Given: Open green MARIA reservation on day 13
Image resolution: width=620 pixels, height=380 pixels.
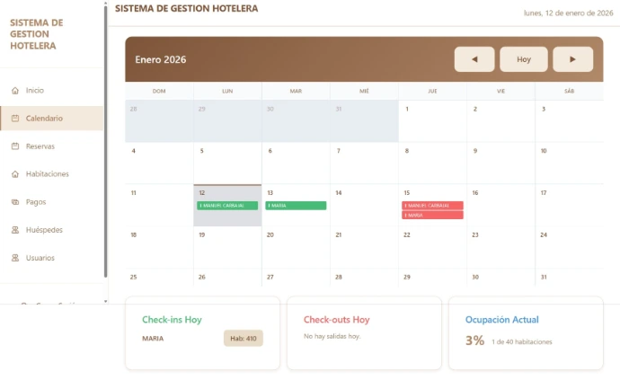Looking at the screenshot, I should coord(296,206).
